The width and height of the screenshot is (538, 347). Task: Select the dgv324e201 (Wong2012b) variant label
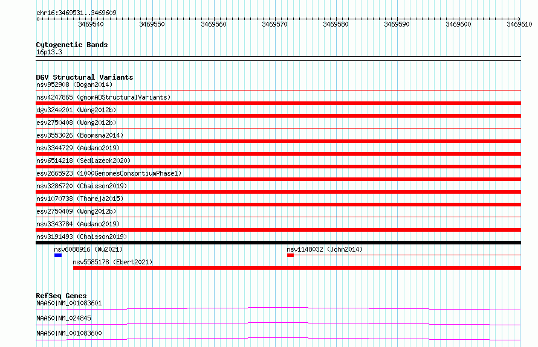76,110
